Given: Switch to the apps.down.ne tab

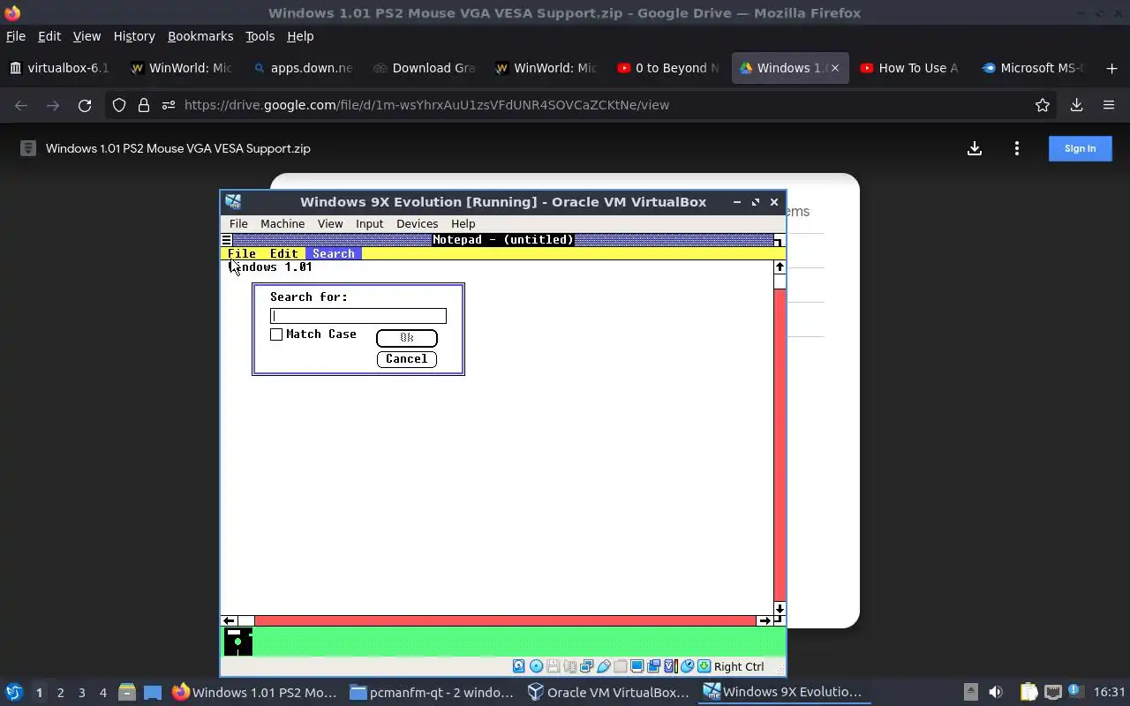Looking at the screenshot, I should pyautogui.click(x=303, y=68).
